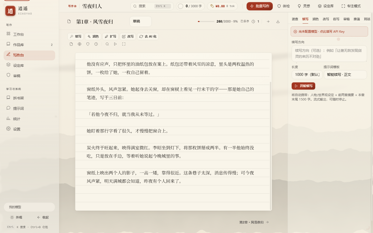
Task: Click the download icon in the chapter header
Action: pos(278,21)
